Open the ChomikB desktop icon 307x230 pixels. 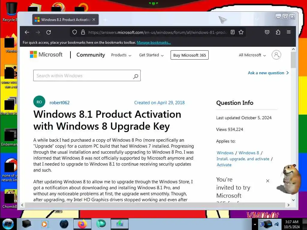point(10,199)
